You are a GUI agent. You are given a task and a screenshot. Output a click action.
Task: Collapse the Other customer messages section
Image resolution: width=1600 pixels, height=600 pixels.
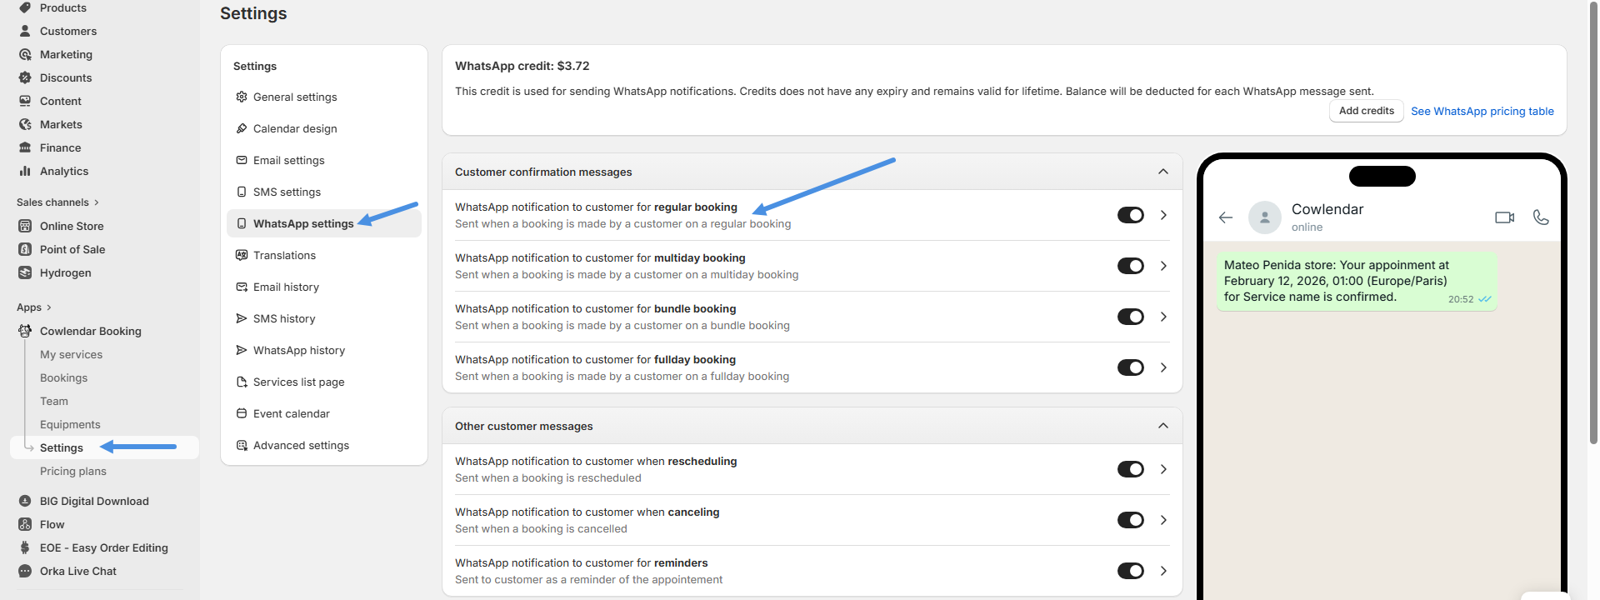click(1162, 426)
